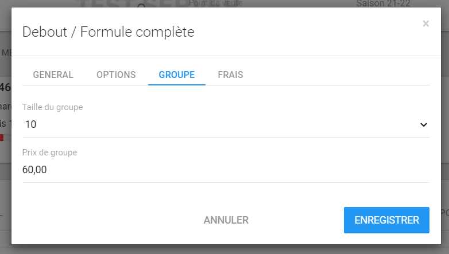This screenshot has height=254, width=449.
Task: Click the Prix de groupe field with 60,00
Action: tap(218, 170)
